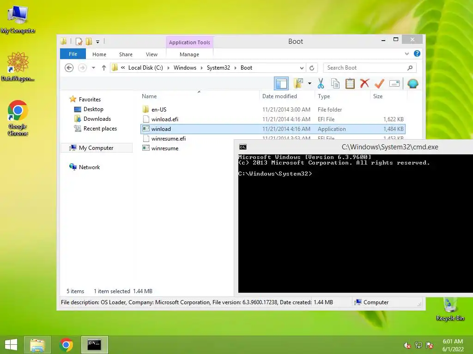Select the winresume application file

point(165,148)
